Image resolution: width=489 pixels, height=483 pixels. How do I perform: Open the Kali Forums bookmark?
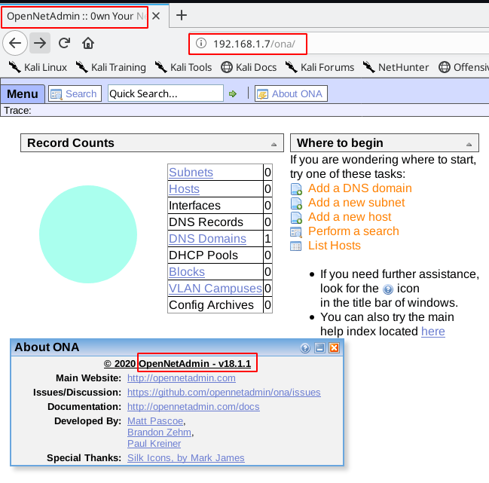point(319,67)
